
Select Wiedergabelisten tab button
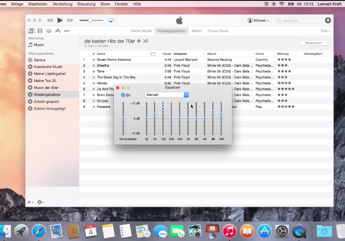[x=171, y=31]
